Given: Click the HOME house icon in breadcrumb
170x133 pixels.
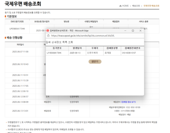Looking at the screenshot, I should point(120,6).
